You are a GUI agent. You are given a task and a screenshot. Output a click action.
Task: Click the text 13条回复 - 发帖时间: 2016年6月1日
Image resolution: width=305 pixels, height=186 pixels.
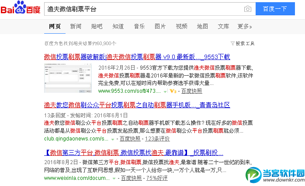(86, 115)
